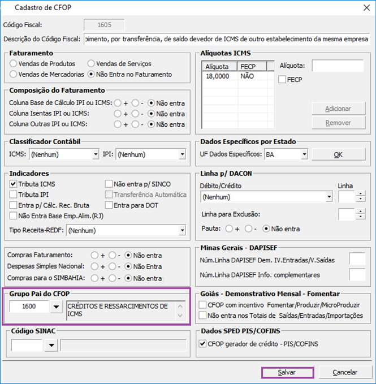Click the Código Fiscal 1605 field
This screenshot has width=376, height=384.
104,25
